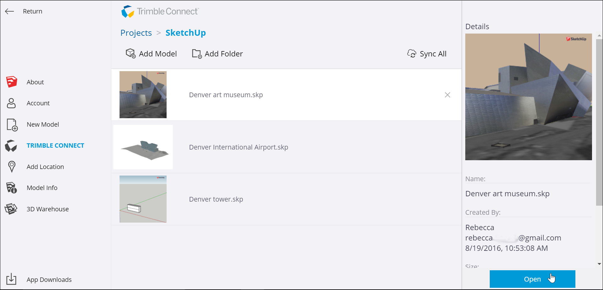Click the Add Model cube icon
This screenshot has height=290, width=603.
[131, 54]
